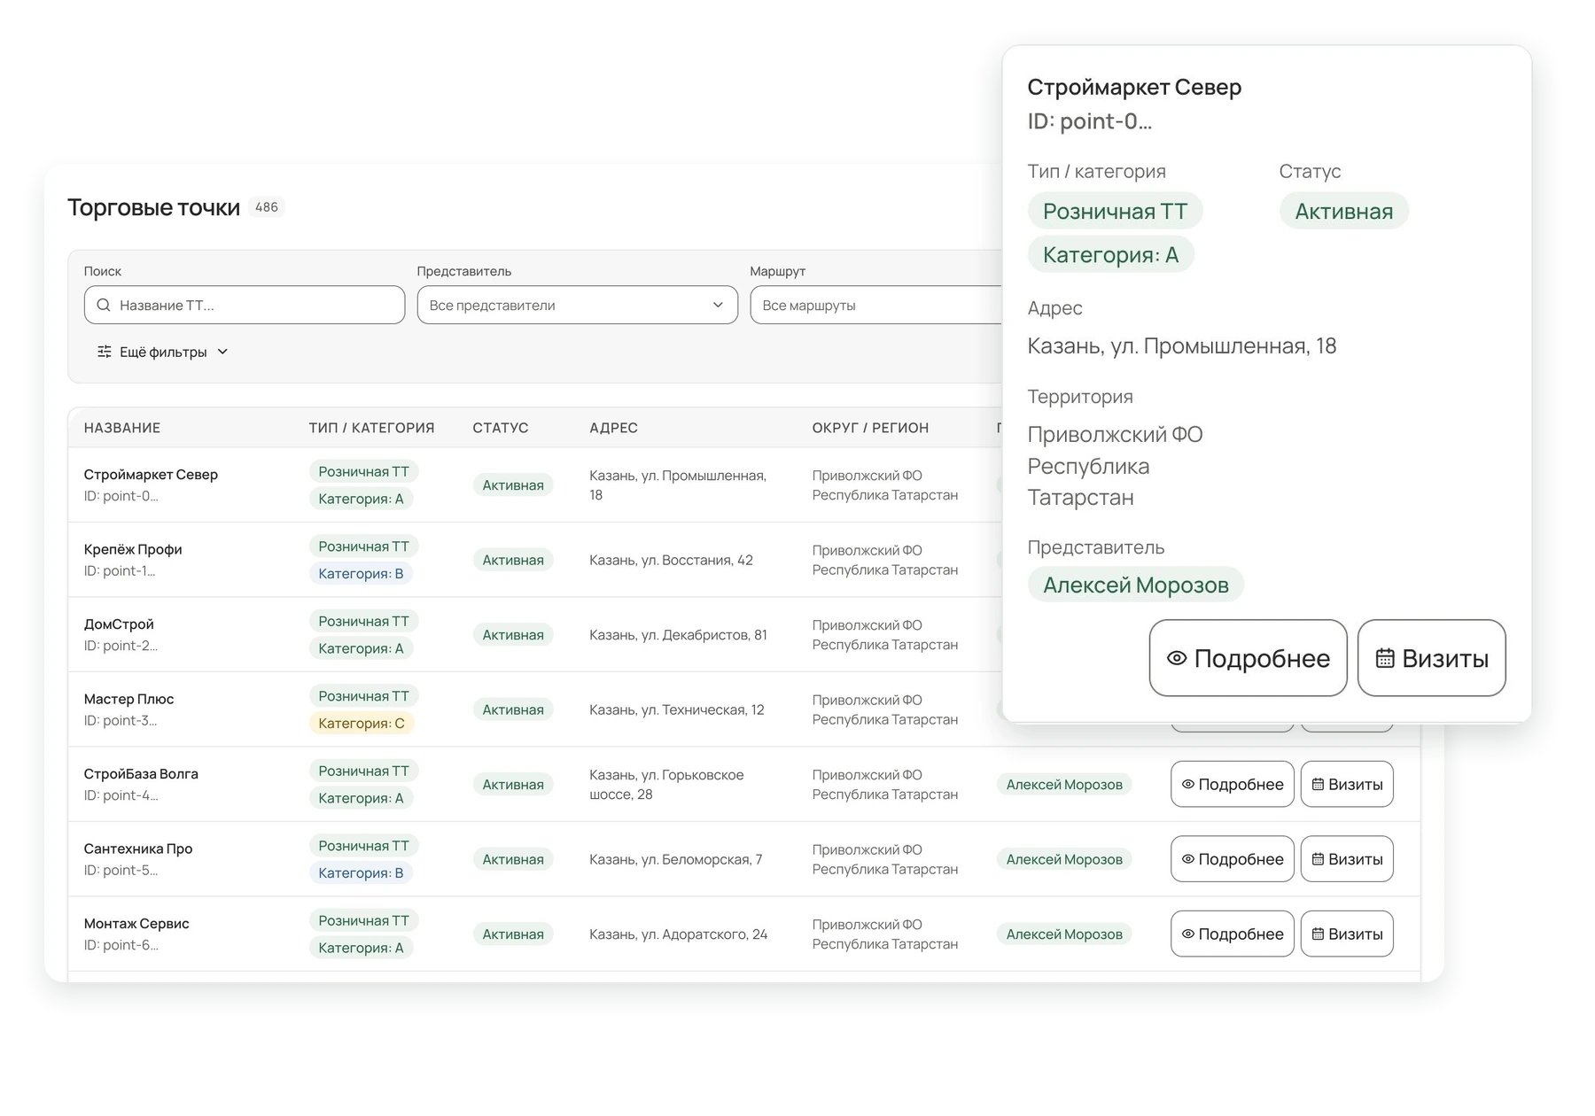This screenshot has height=1116, width=1595.
Task: Click the calendar icon in popup Визиты button
Action: tap(1385, 658)
